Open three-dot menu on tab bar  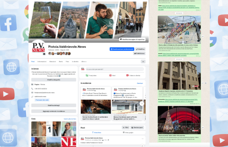(x=143, y=62)
